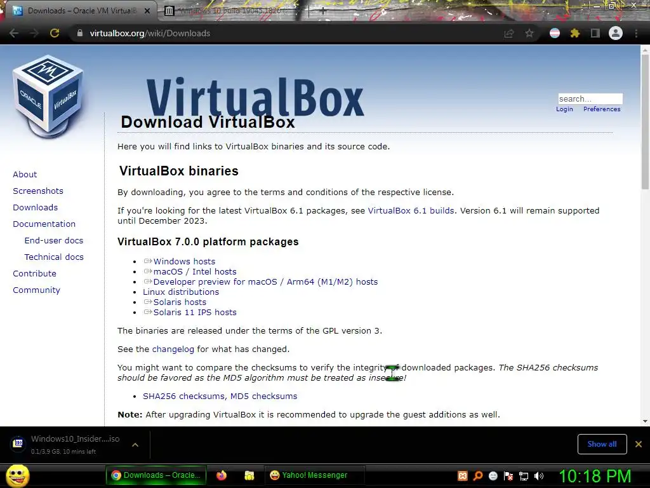Open a new browser tab with plus
Image resolution: width=650 pixels, height=488 pixels.
click(323, 11)
